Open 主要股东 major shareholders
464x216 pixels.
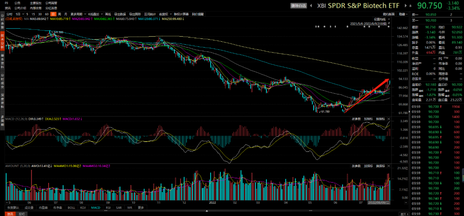35,3
